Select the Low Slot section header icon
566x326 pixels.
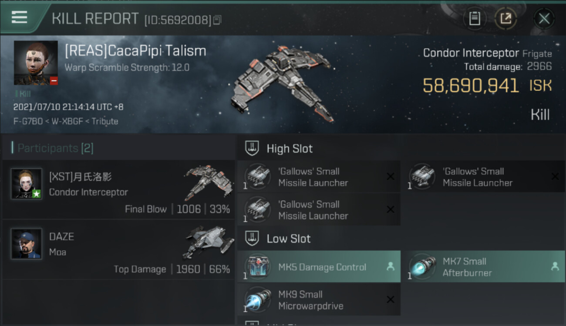(253, 238)
